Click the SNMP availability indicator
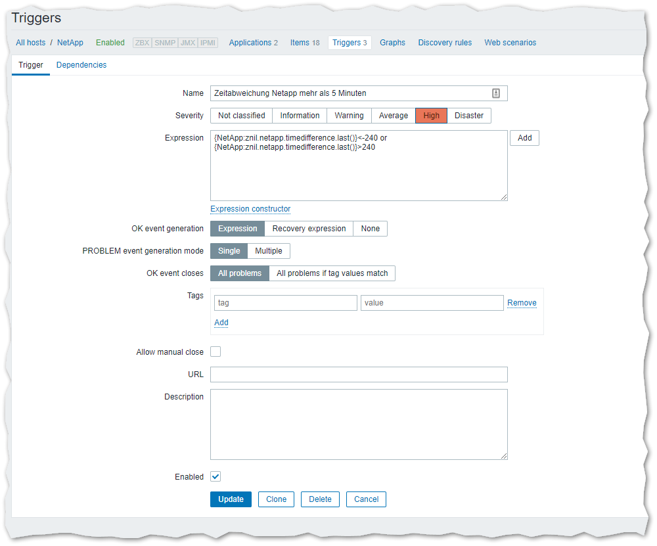This screenshot has height=546, width=657. [164, 43]
